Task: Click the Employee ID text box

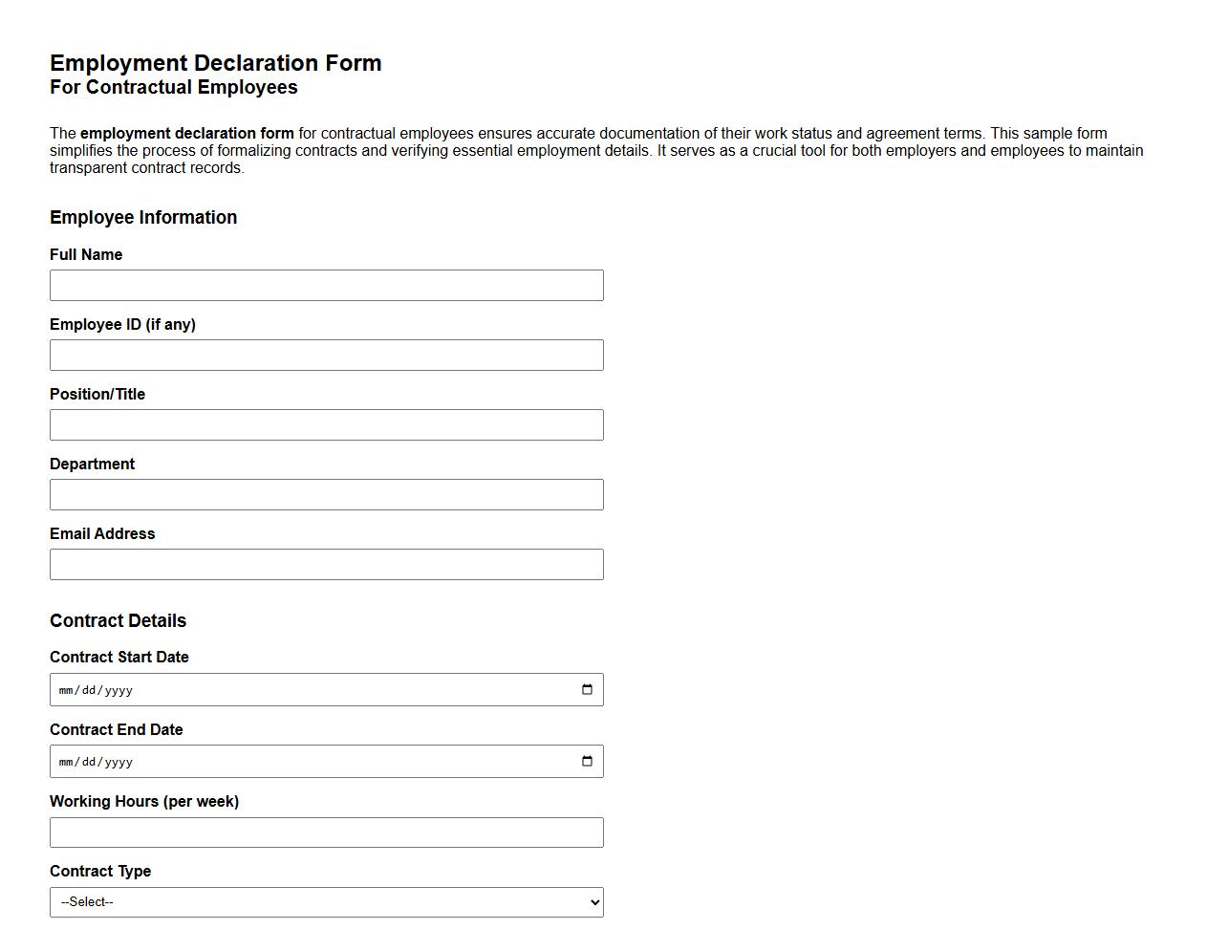Action: (327, 355)
